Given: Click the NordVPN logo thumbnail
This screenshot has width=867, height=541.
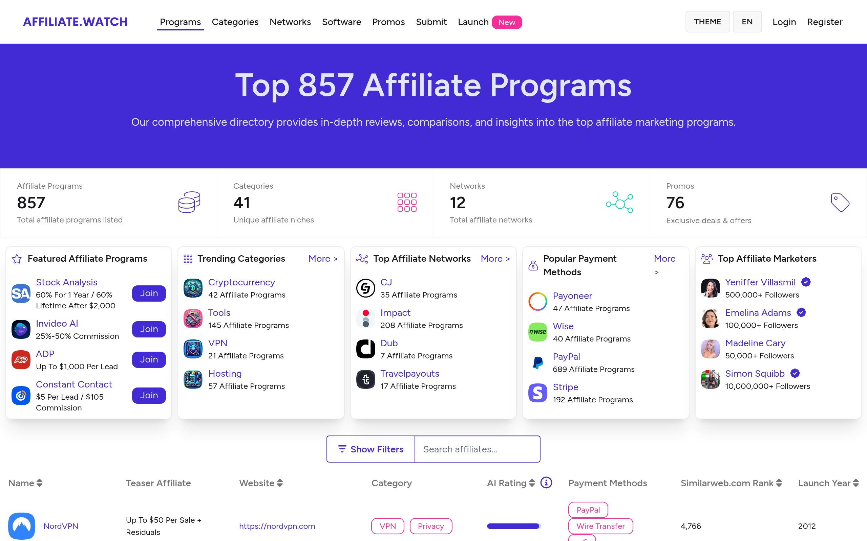Looking at the screenshot, I should (21, 526).
